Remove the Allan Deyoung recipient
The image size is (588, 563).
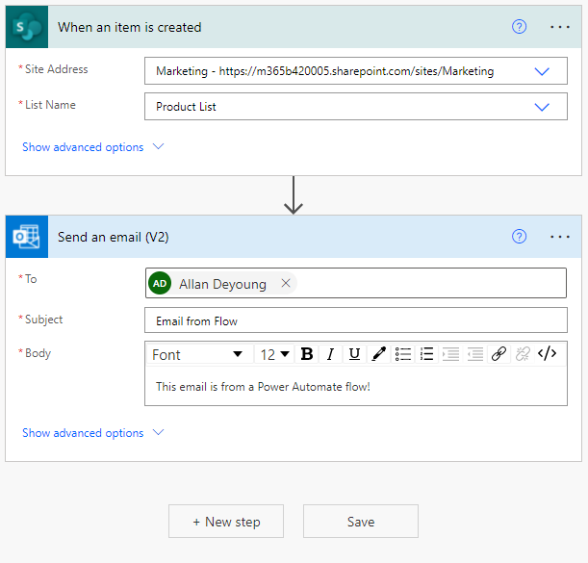(x=286, y=283)
